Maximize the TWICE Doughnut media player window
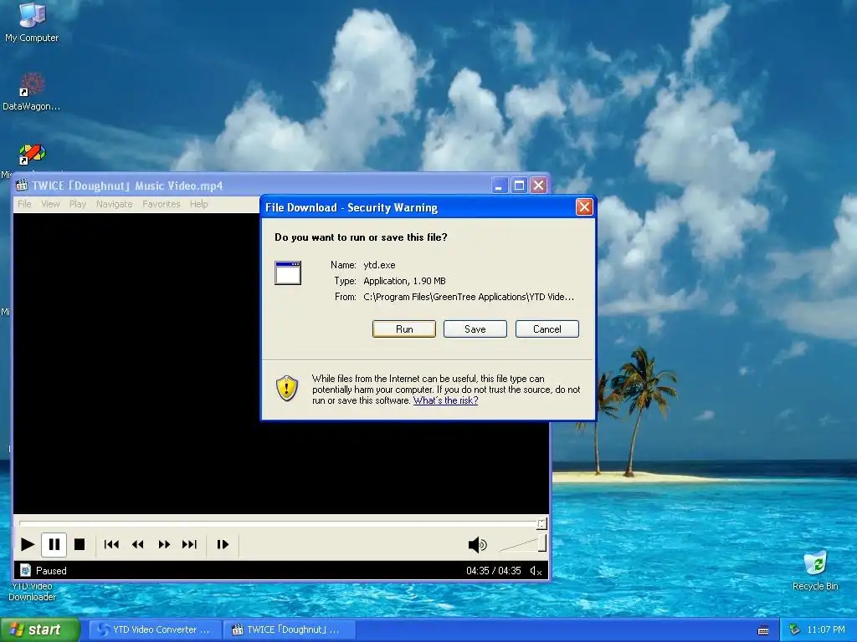 [519, 186]
